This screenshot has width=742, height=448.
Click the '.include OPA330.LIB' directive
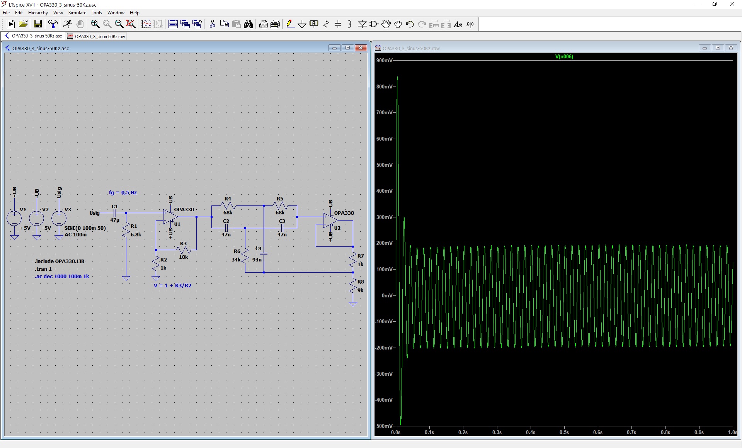click(60, 261)
